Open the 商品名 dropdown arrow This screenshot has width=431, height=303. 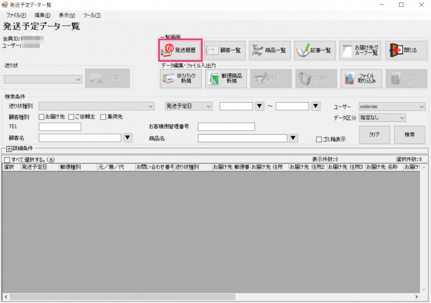coord(293,138)
